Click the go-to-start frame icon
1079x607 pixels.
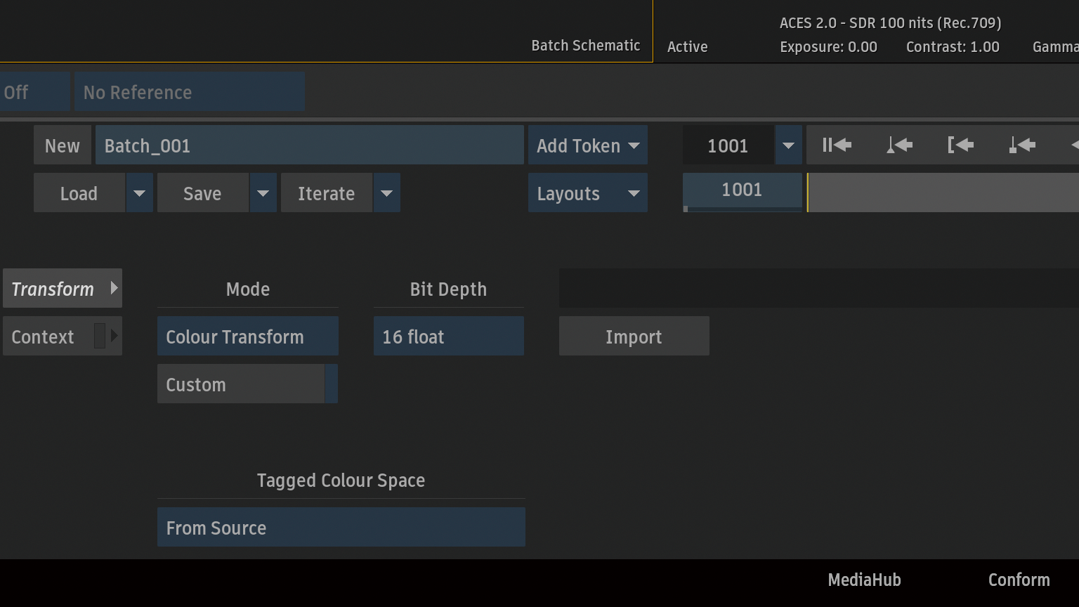coord(837,145)
